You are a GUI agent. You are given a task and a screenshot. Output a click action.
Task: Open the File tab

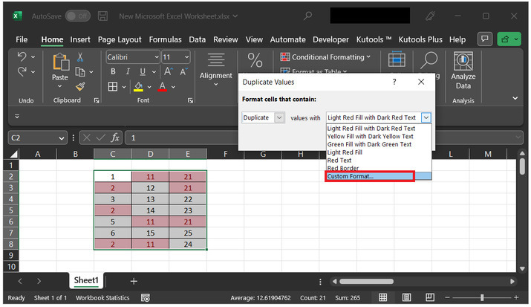pos(22,39)
